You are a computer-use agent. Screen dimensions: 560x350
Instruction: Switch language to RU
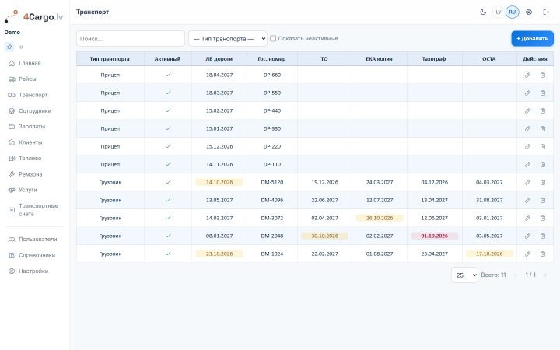pos(512,12)
